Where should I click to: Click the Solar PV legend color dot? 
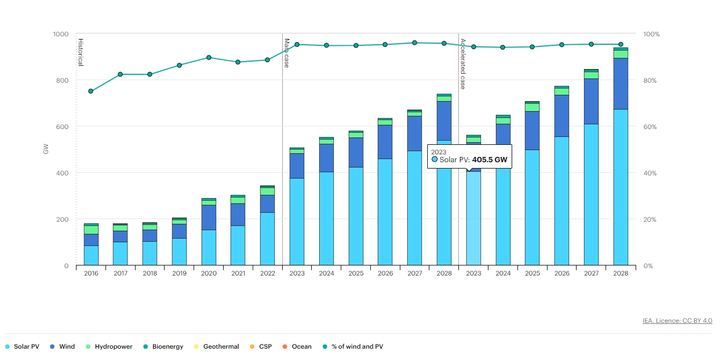point(7,347)
